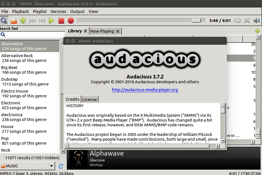Image resolution: width=262 pixels, height=175 pixels.
Task: Open files with the folder icon
Action: pyautogui.click(x=13, y=21)
